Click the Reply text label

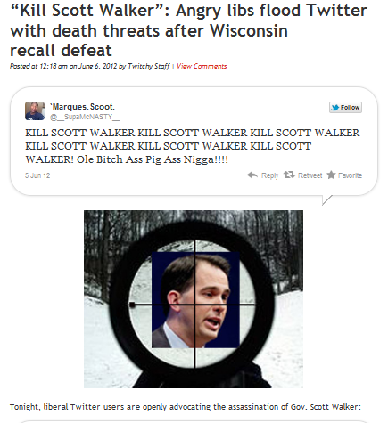[x=269, y=175]
